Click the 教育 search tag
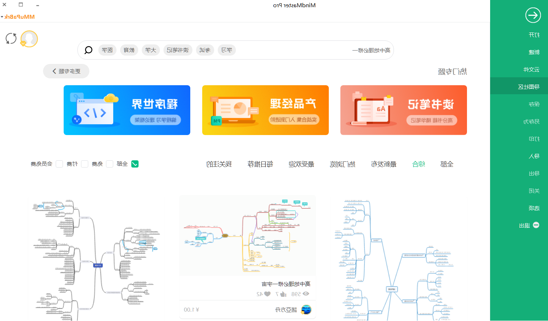Image resolution: width=548 pixels, height=321 pixels. coord(129,50)
